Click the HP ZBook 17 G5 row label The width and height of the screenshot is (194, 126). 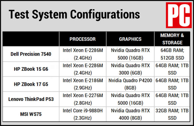pos(31,84)
